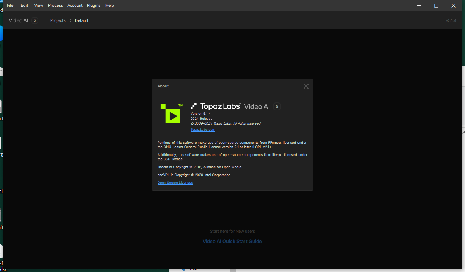Click the 'Version 5.1.4' text
The height and width of the screenshot is (272, 465).
tap(201, 114)
